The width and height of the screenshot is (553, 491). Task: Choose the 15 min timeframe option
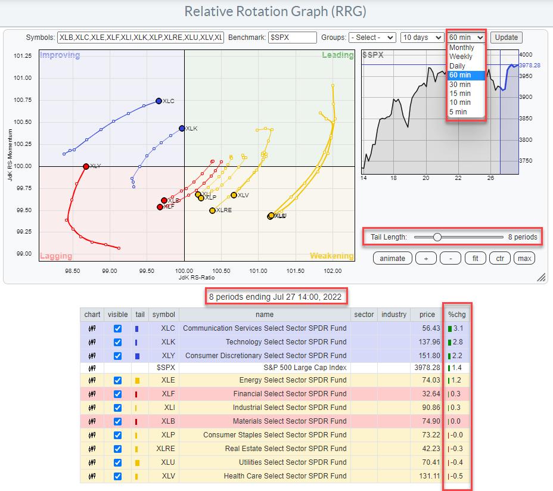461,94
